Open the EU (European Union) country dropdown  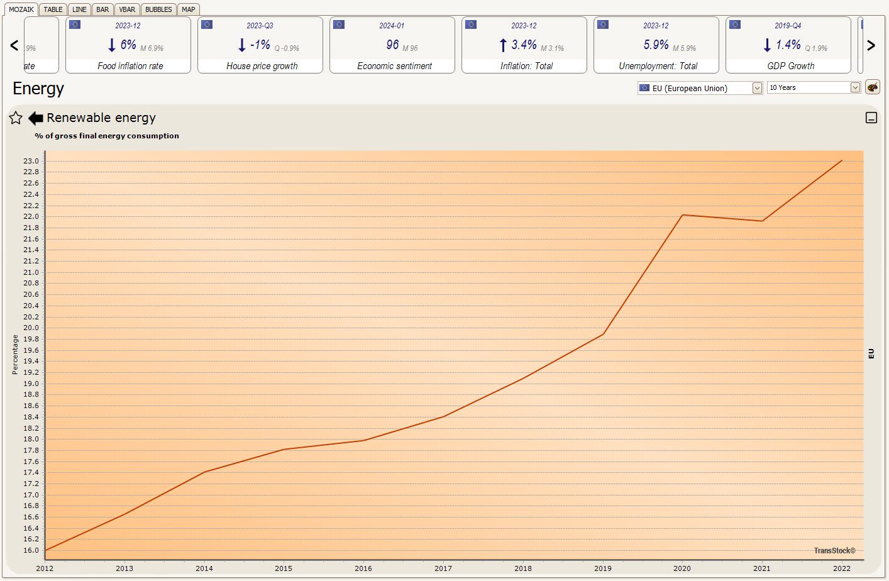coord(700,88)
